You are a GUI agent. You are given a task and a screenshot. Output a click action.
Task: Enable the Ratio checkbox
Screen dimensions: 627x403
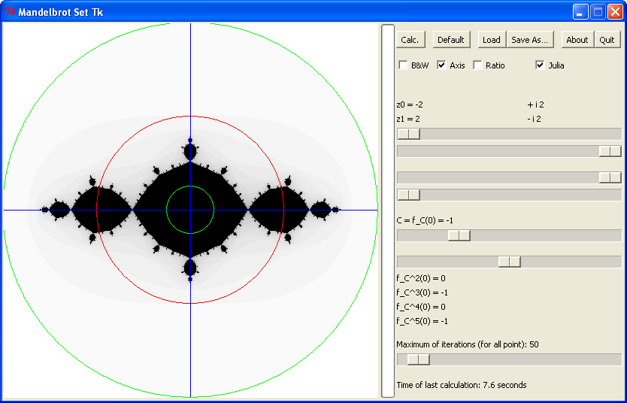(478, 65)
